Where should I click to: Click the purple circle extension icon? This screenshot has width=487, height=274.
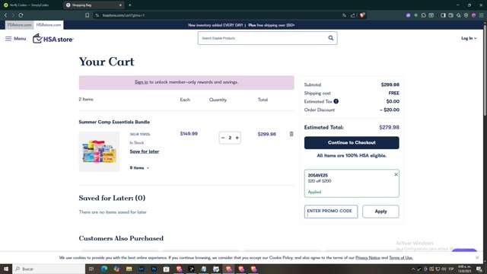(x=408, y=15)
